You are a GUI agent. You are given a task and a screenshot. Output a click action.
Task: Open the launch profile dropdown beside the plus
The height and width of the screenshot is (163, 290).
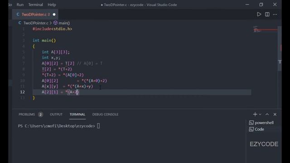click(260, 115)
